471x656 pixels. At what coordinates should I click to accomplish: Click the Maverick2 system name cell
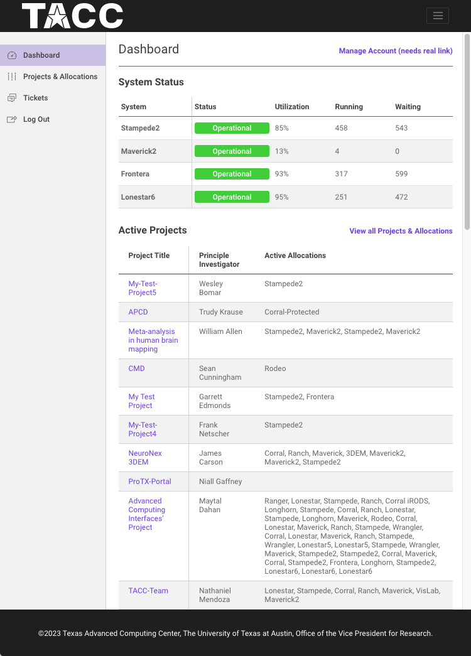[139, 151]
